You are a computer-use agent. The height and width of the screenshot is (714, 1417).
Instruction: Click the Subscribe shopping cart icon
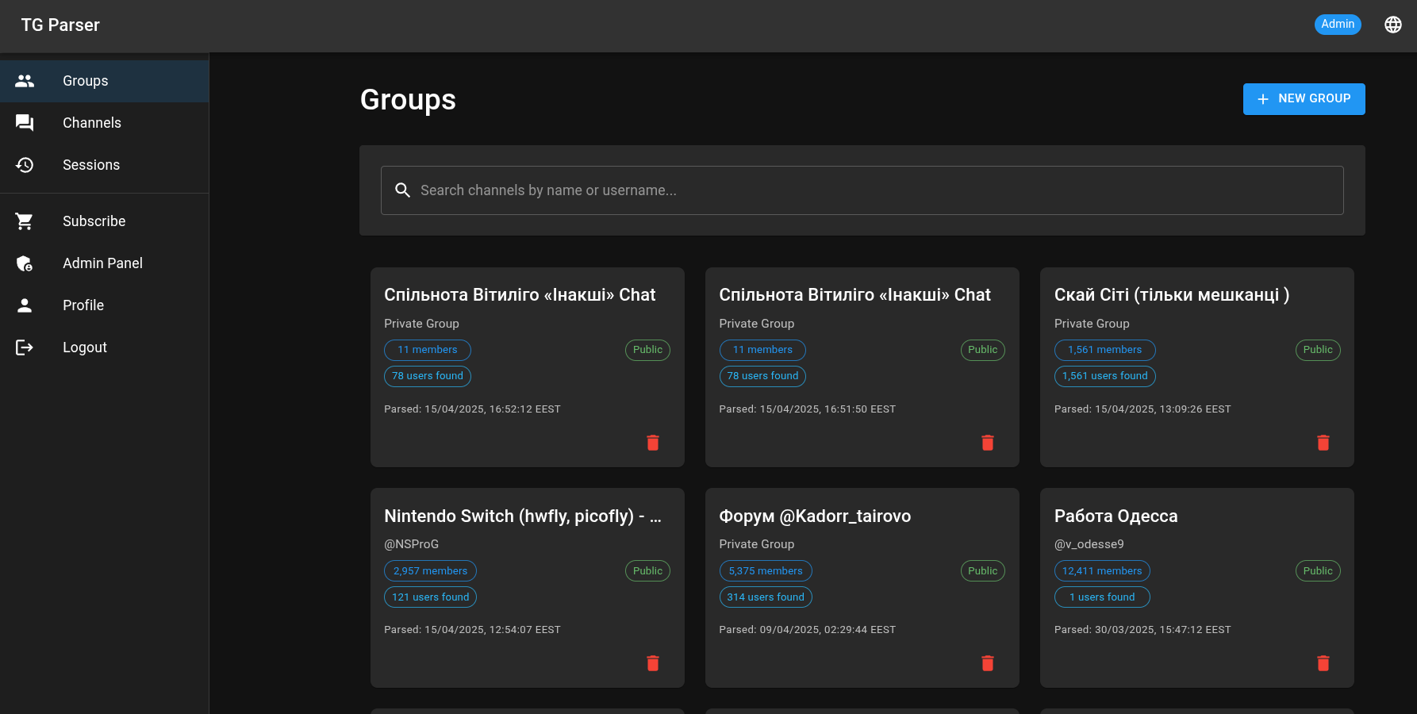[25, 221]
